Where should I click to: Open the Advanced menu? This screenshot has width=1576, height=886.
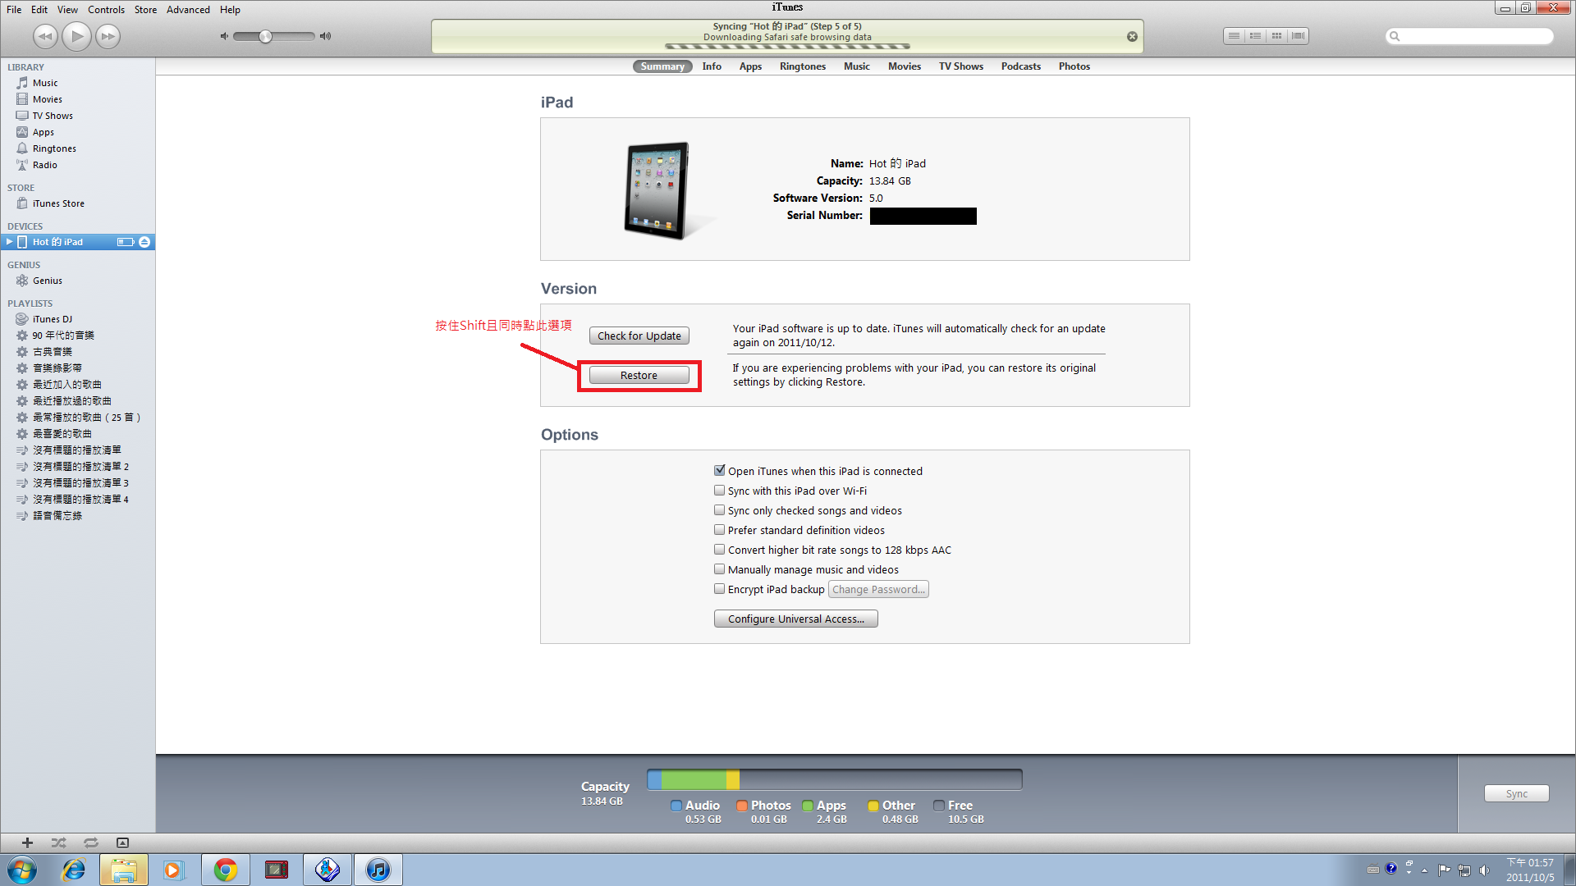point(188,10)
